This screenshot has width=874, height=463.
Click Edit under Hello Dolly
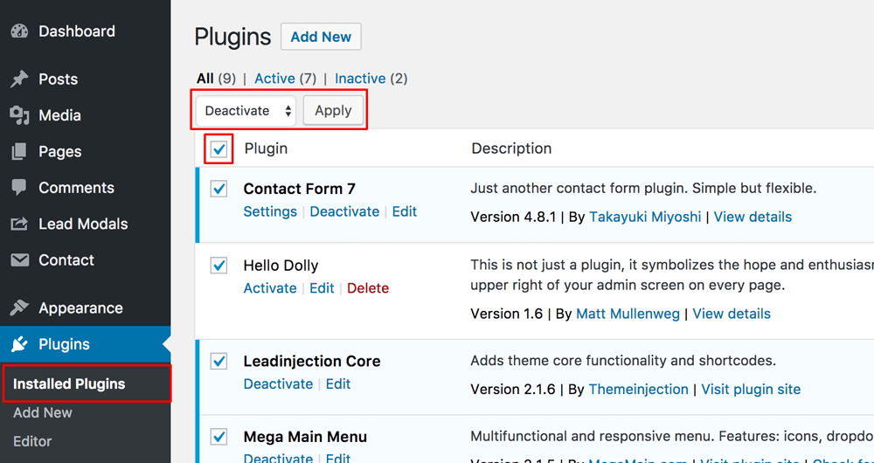(x=322, y=288)
